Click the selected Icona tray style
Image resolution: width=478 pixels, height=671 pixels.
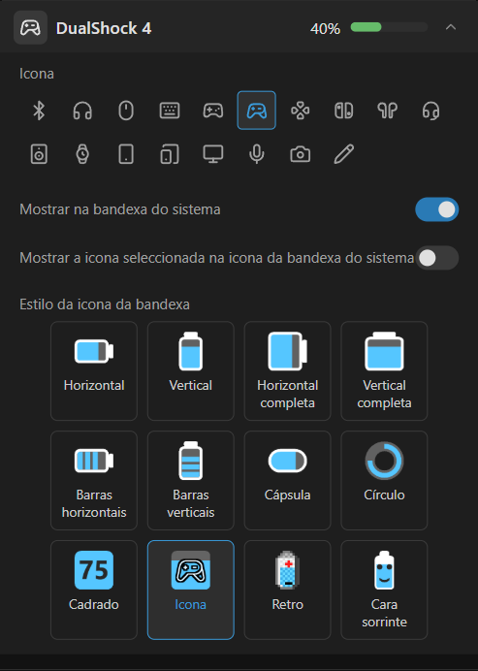(x=191, y=591)
